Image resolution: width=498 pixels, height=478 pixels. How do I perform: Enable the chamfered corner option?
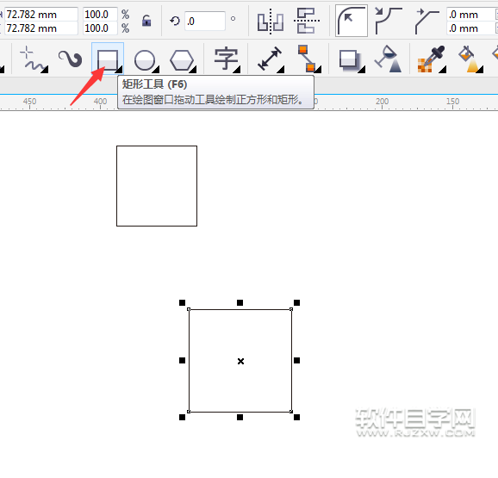click(x=426, y=21)
